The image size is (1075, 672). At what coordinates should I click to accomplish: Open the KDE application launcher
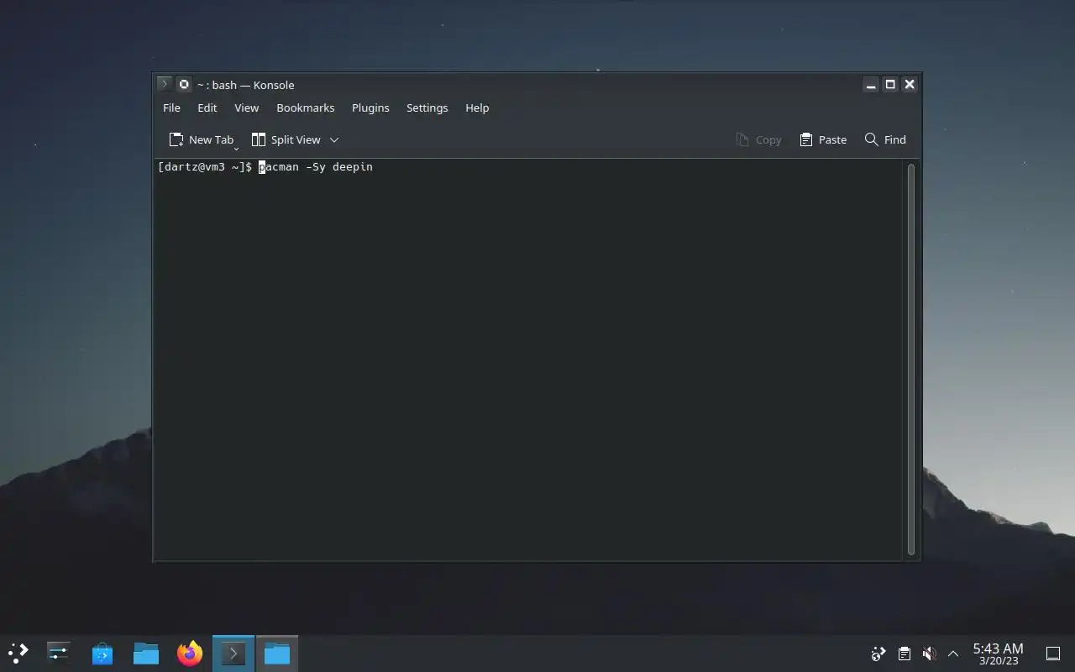[x=18, y=653]
